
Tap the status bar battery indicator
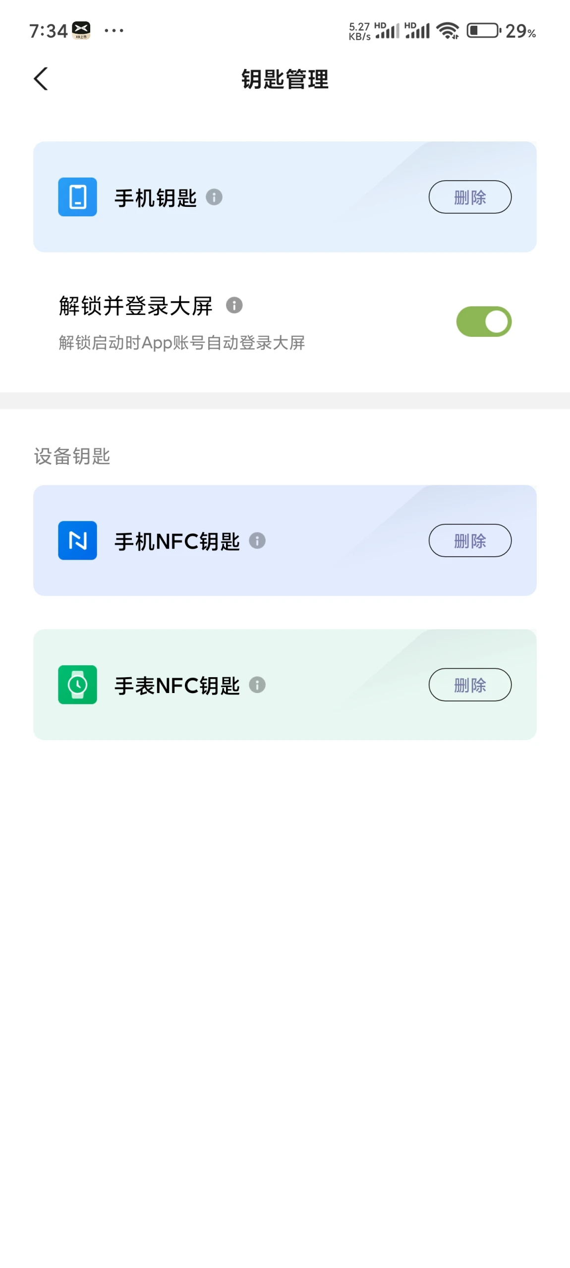point(501,31)
